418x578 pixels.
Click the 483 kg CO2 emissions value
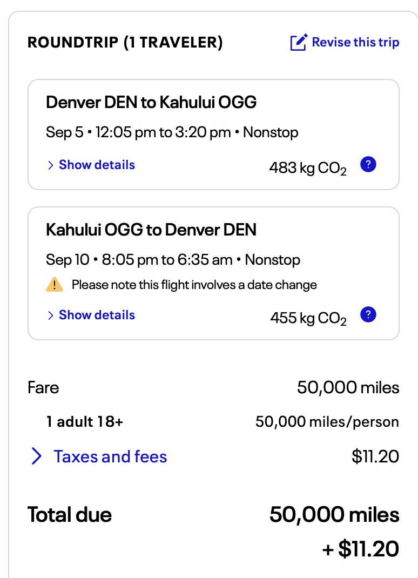[x=307, y=168]
